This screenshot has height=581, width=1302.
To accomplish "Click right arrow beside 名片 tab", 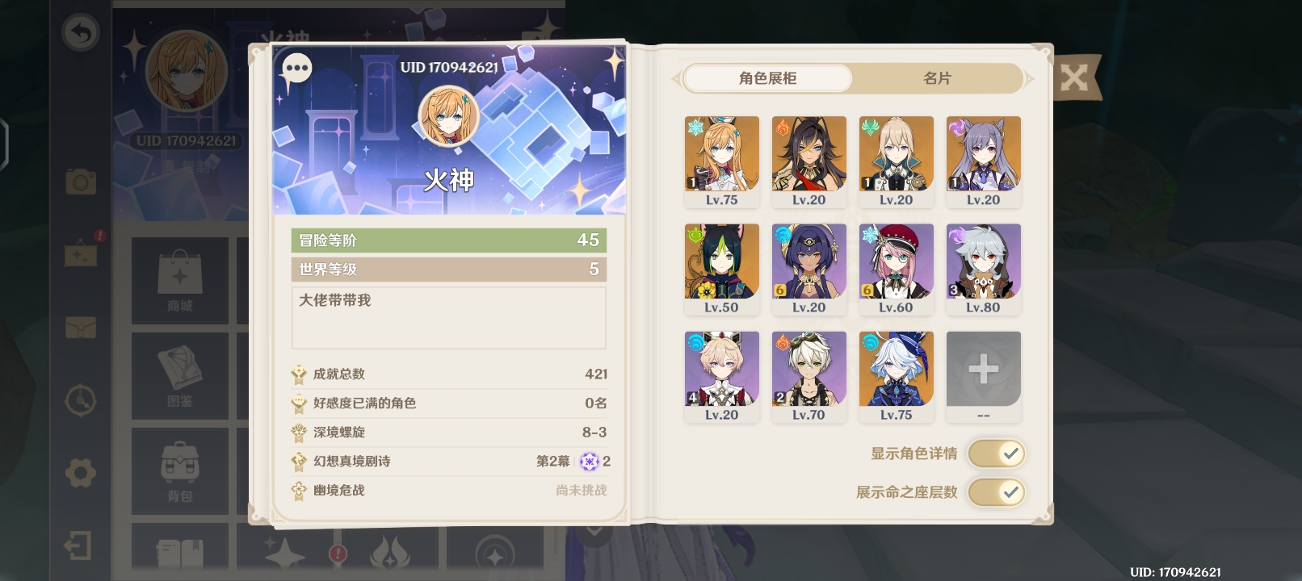I will coord(1029,79).
